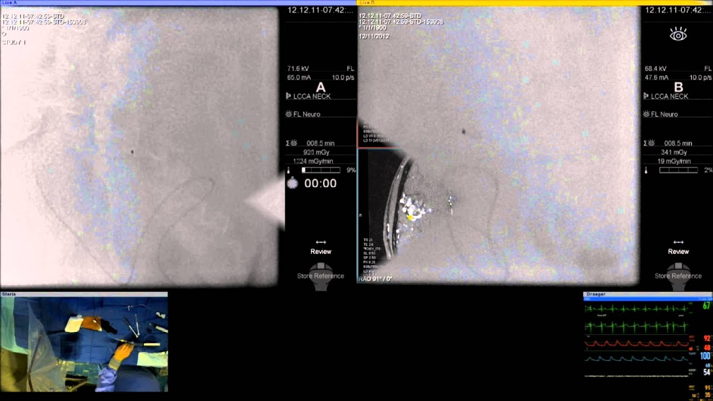Click the white value 54 on Draeger monitor

coord(706,372)
